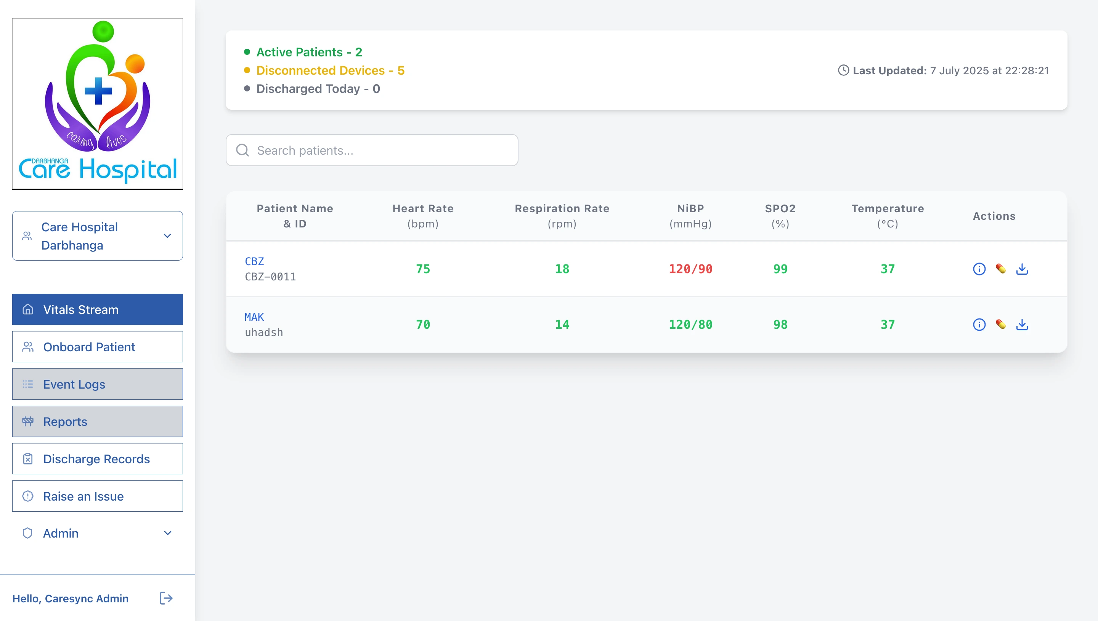Click the medication pill icon for MAK
Screen dimensions: 1098x621
coord(1000,325)
